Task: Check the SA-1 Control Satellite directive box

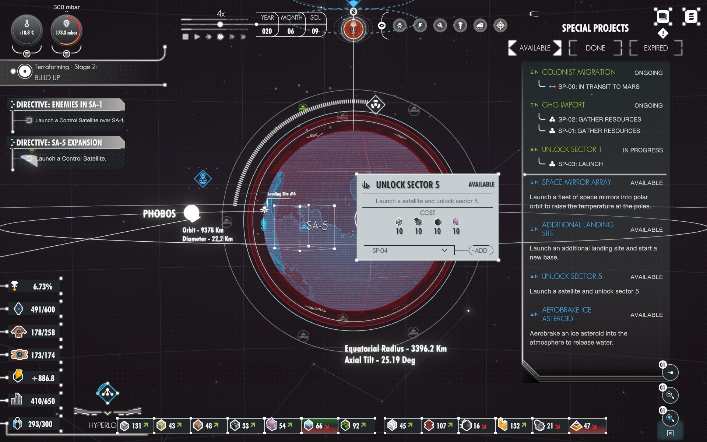Action: 29,120
